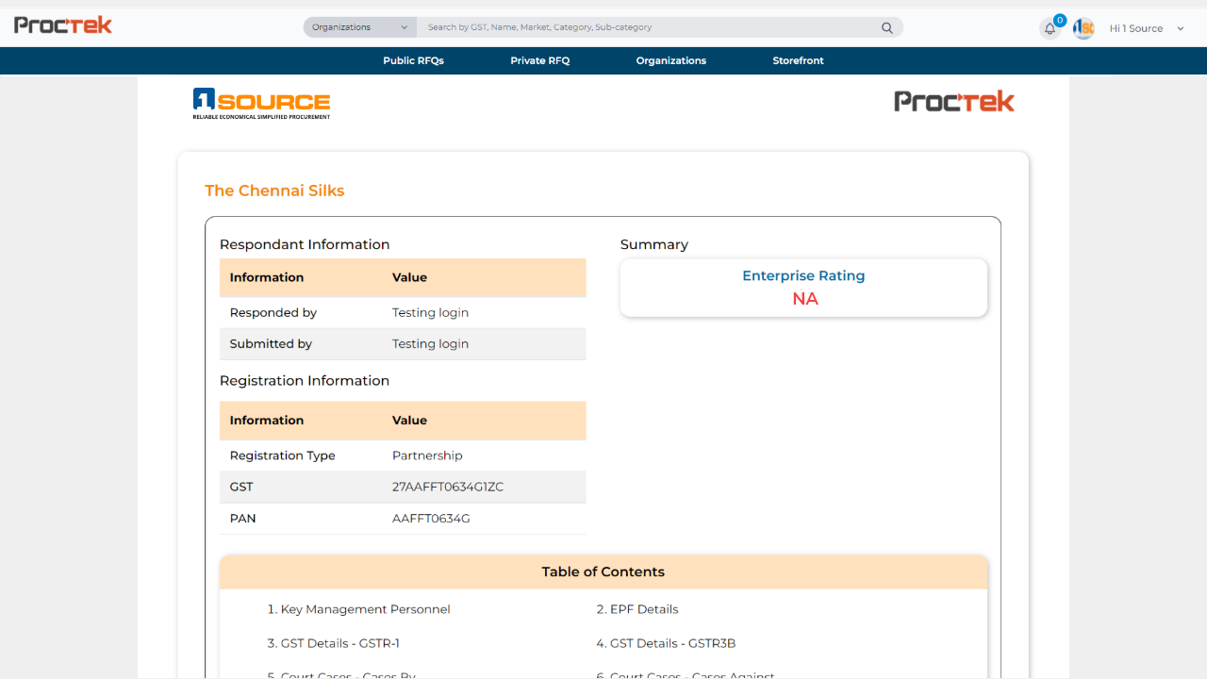Image resolution: width=1207 pixels, height=679 pixels.
Task: Click the Enterprise Rating summary card
Action: (x=803, y=288)
